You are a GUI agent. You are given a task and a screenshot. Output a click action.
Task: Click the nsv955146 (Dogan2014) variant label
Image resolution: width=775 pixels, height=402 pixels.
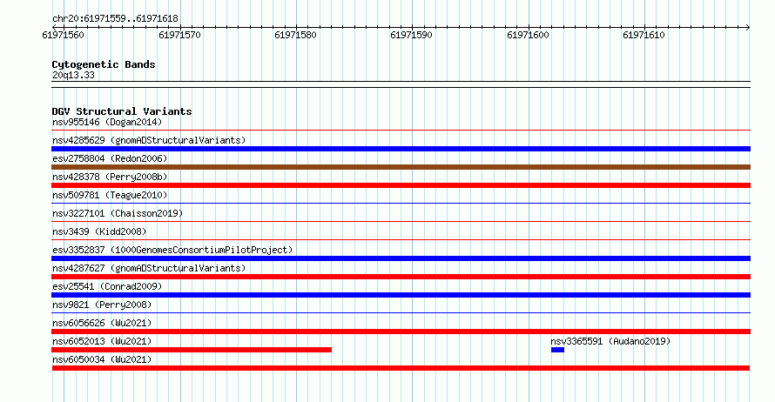click(x=107, y=122)
